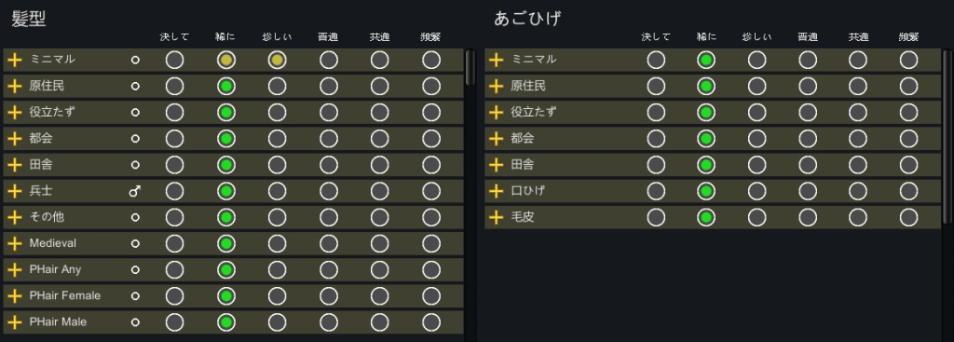Viewport: 954px width, 342px height.
Task: Select the 都会 beard row label
Action: pos(523,139)
